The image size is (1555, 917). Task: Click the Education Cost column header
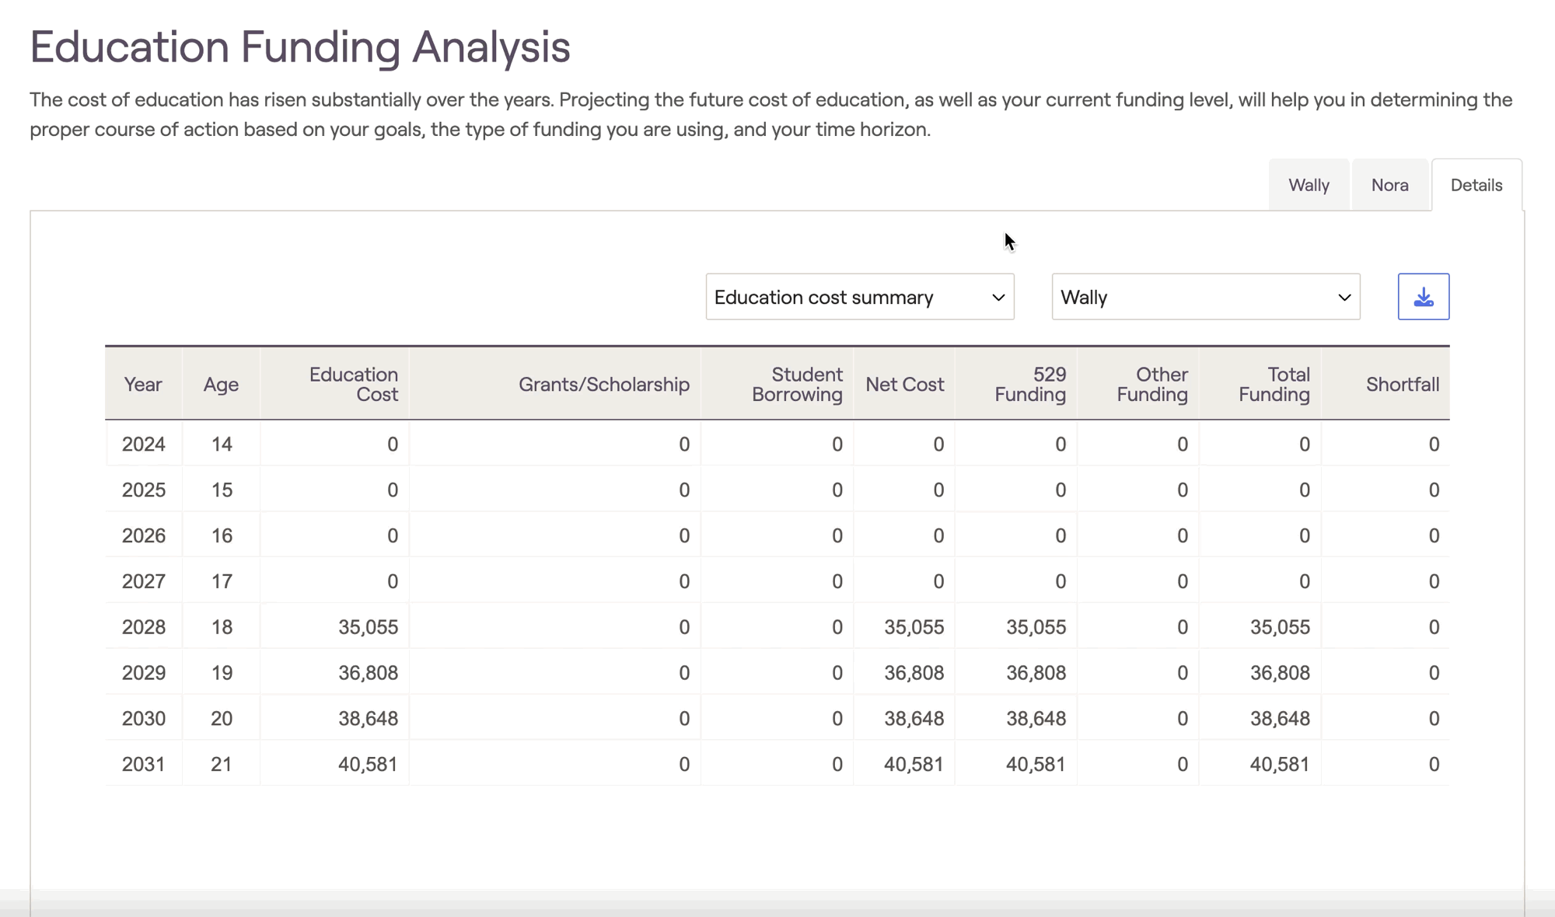[x=353, y=384]
